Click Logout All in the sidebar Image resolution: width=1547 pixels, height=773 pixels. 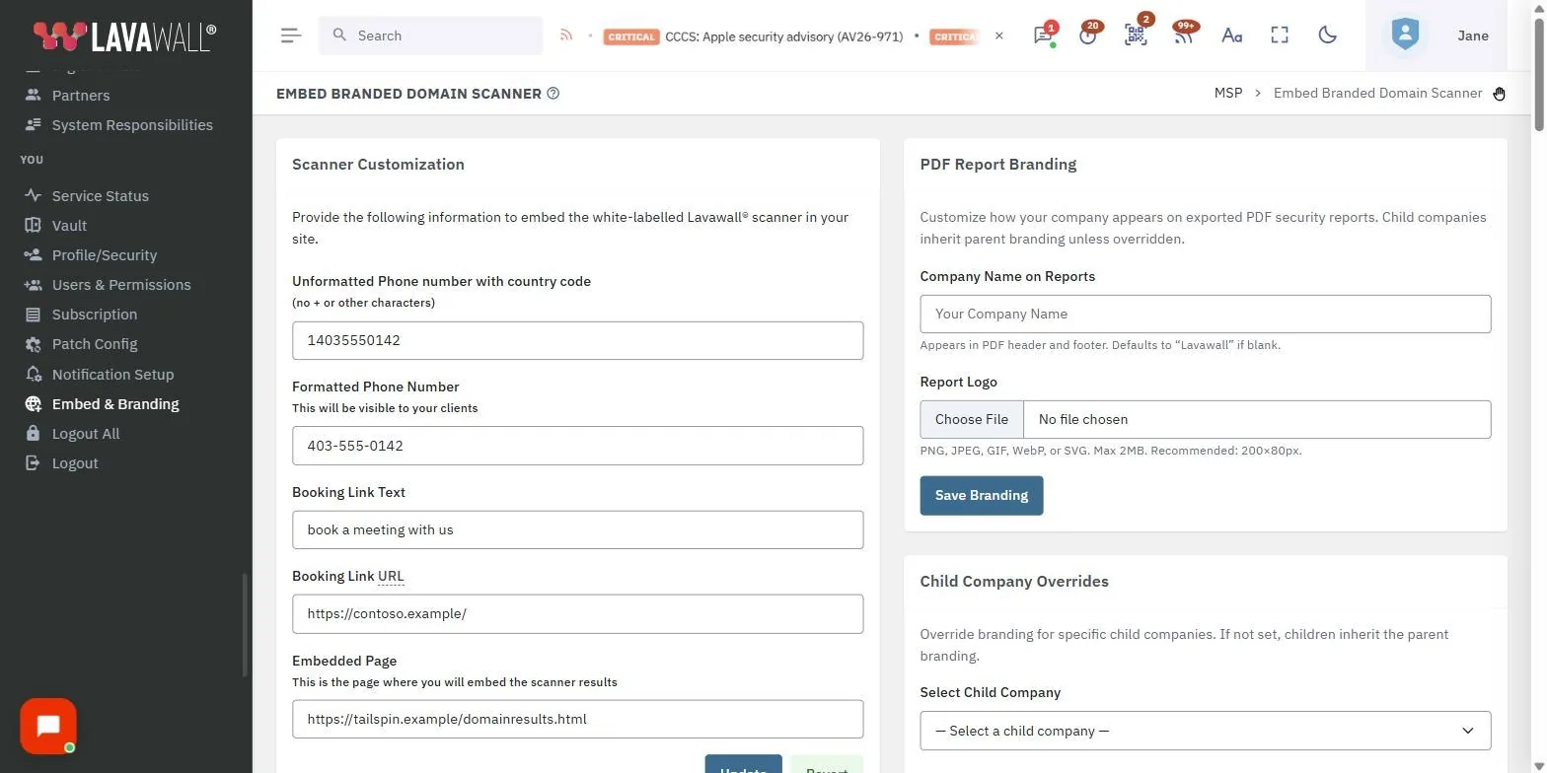coord(86,434)
